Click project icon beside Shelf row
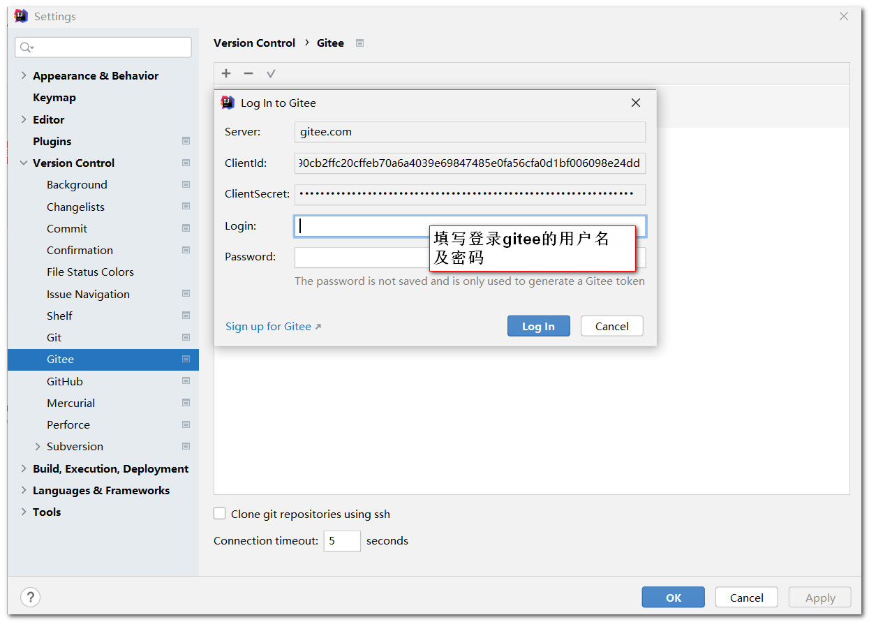The height and width of the screenshot is (622, 869). [186, 316]
